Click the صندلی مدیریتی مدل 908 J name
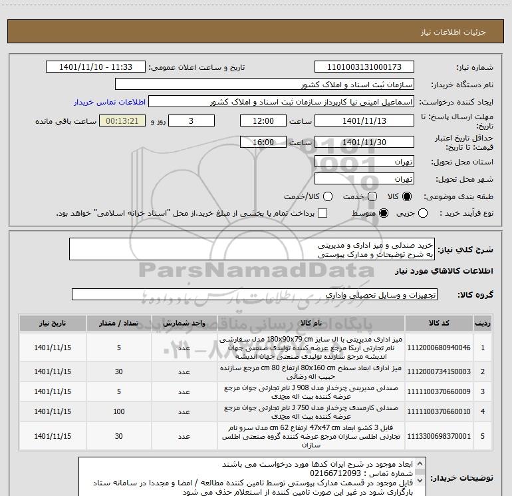The image size is (512, 496). (311, 392)
